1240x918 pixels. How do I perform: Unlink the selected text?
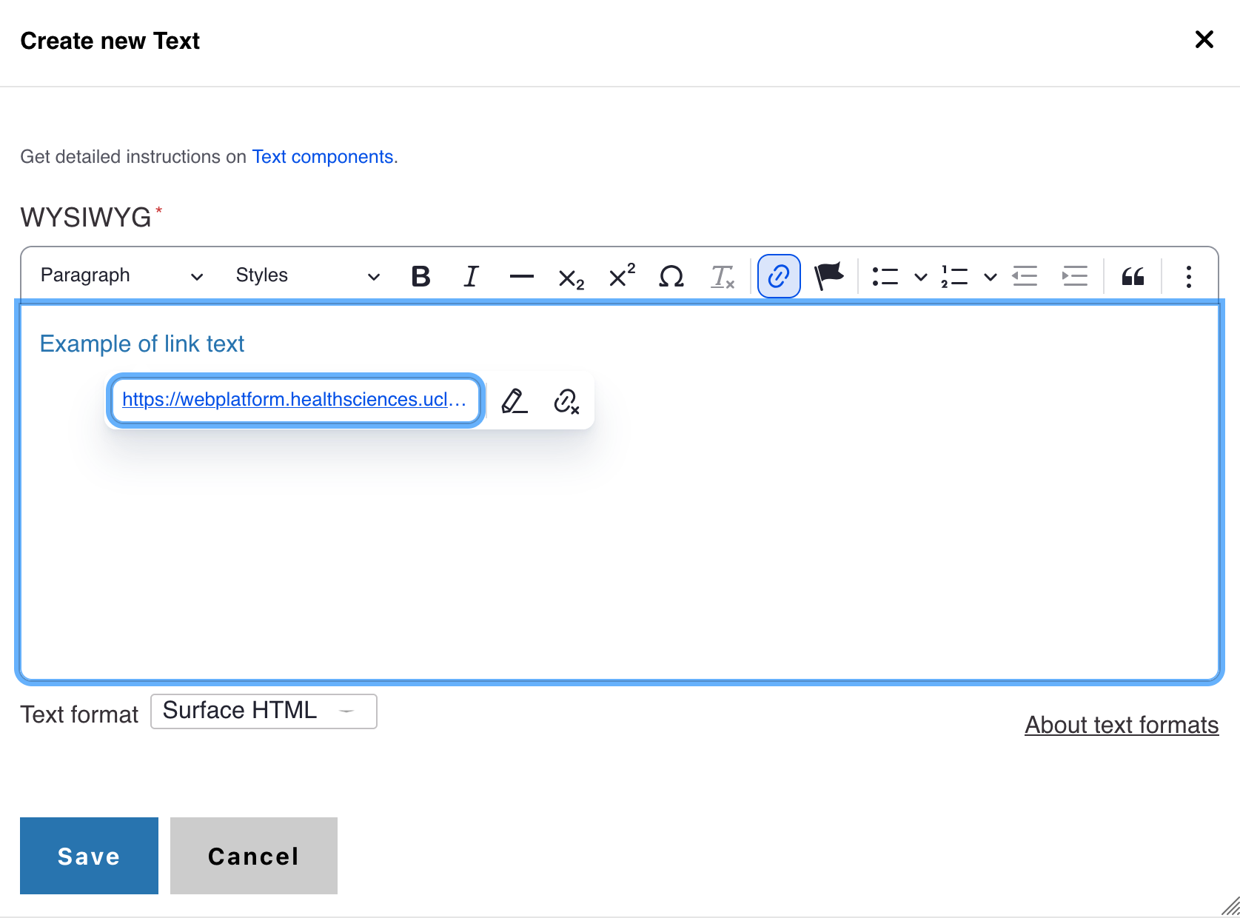(566, 401)
